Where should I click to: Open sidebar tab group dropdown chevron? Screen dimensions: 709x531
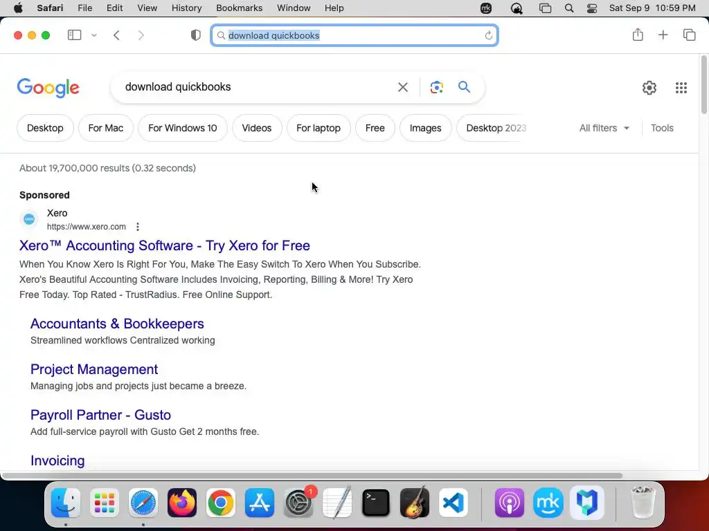[94, 35]
